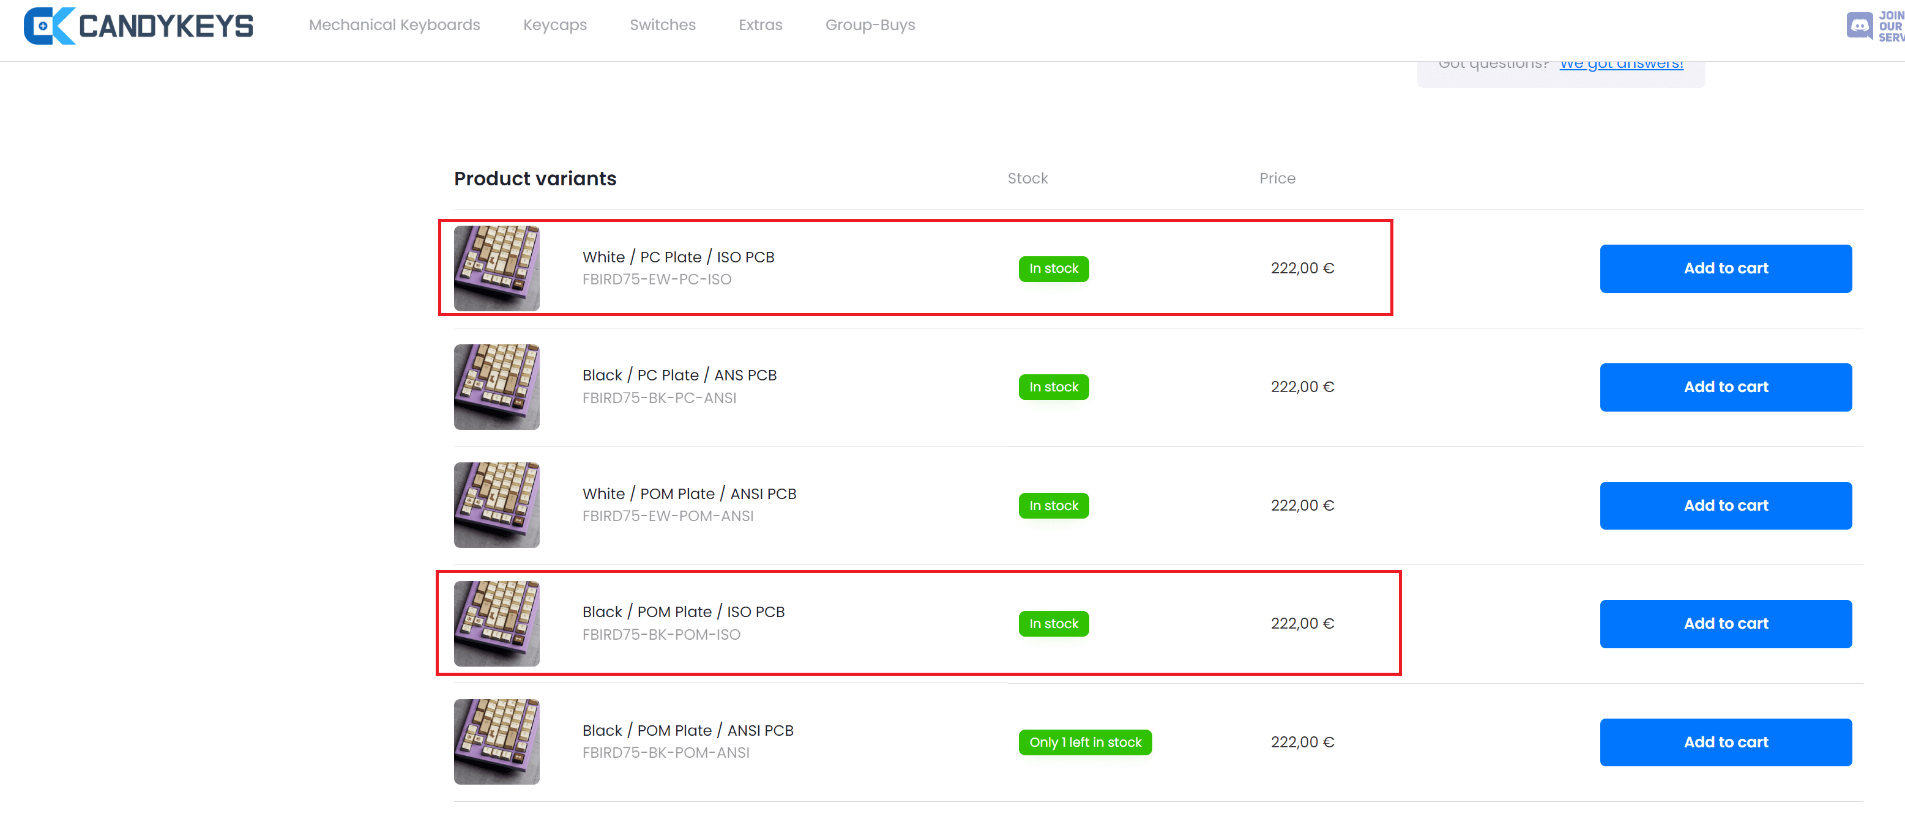This screenshot has width=1905, height=814.
Task: Open the Keycaps menu
Action: point(554,25)
